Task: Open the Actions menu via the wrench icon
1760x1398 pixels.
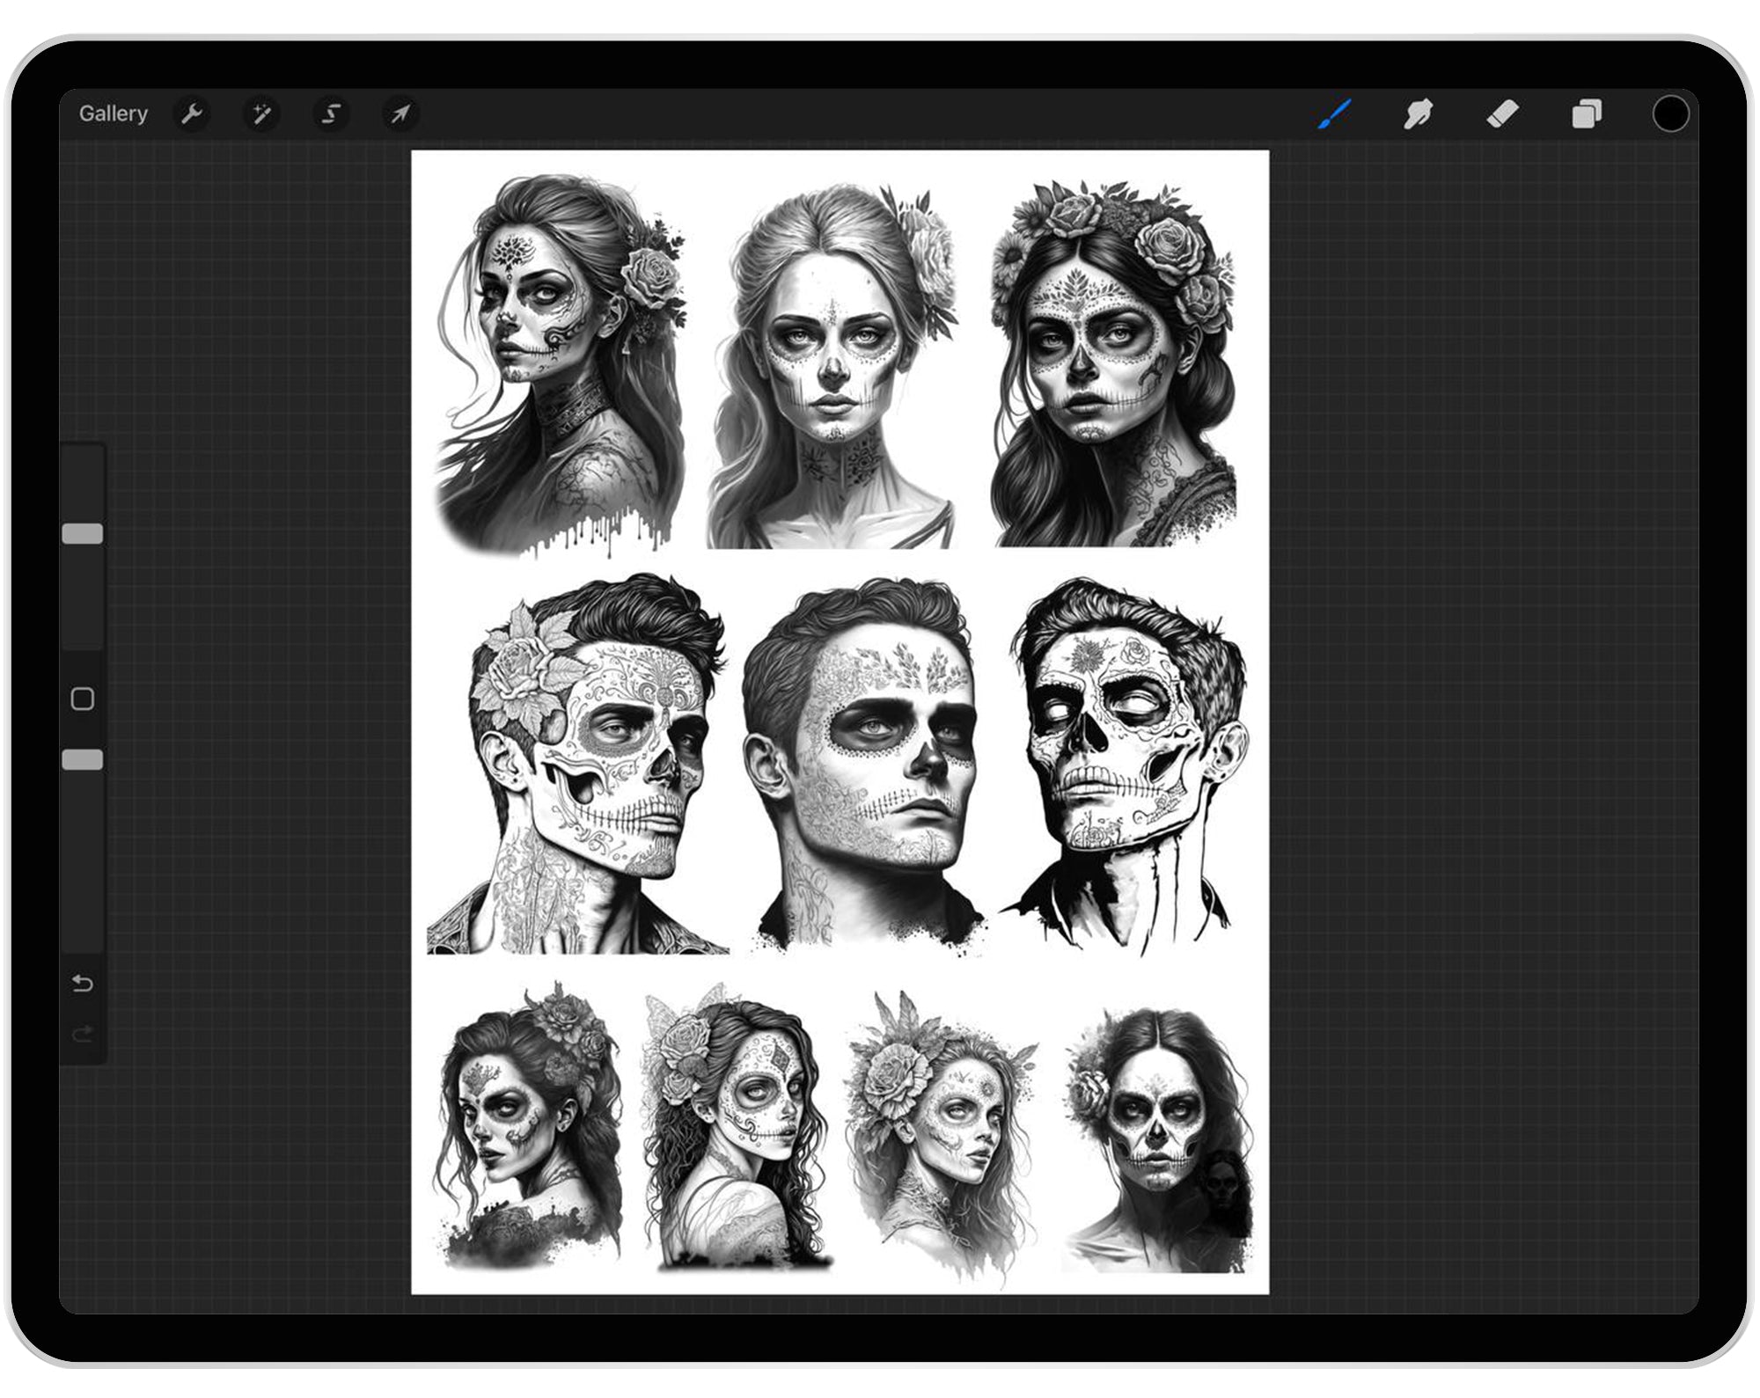Action: tap(194, 113)
